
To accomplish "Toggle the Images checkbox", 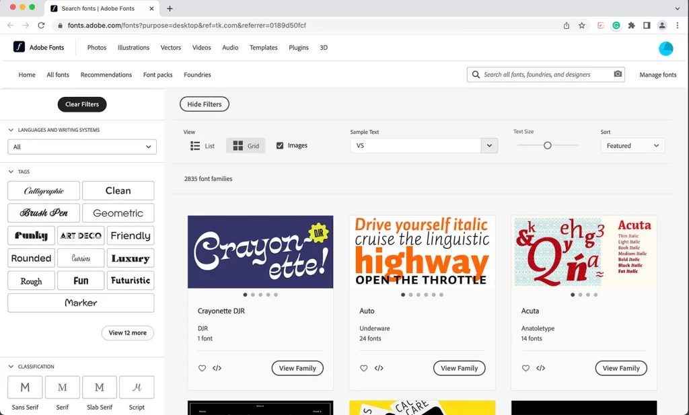I will (280, 145).
